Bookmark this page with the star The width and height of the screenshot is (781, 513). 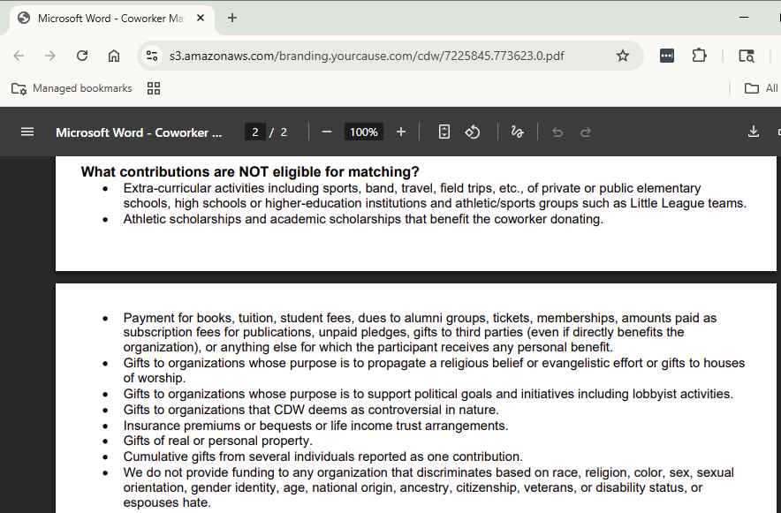[623, 56]
